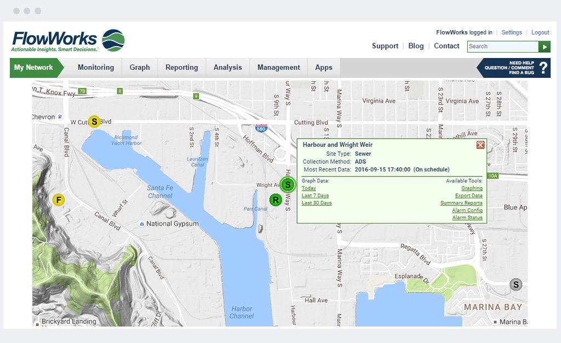This screenshot has width=561, height=343.
Task: Open the Apps tab
Action: (324, 67)
